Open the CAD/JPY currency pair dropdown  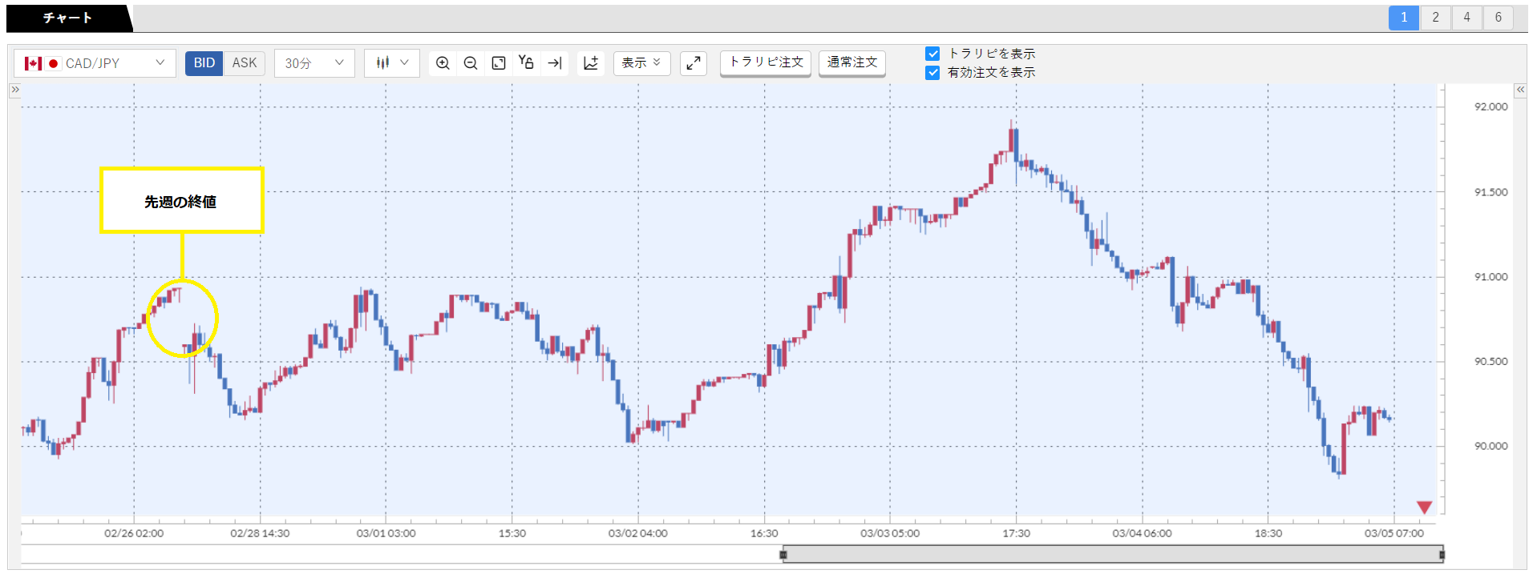95,63
